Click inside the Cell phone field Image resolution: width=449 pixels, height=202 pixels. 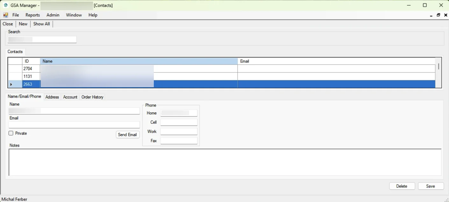tap(179, 122)
